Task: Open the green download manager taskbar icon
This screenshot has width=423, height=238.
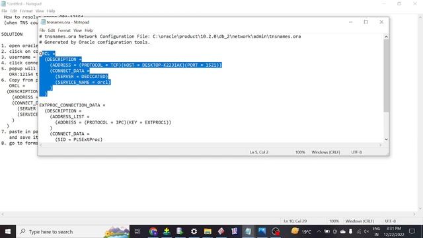Action: 167,231
